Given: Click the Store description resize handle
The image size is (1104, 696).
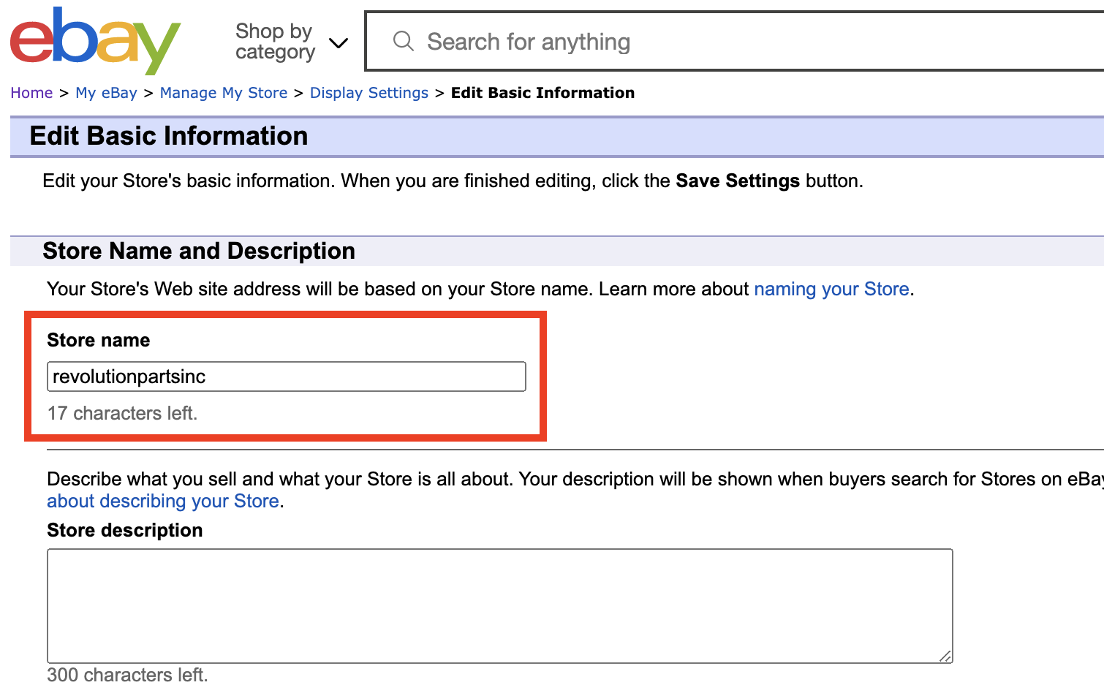Looking at the screenshot, I should tap(945, 656).
